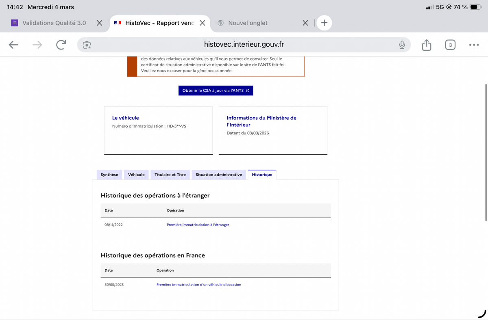
Task: Click the histovec.interieur.gouv.fr address field
Action: 244,45
